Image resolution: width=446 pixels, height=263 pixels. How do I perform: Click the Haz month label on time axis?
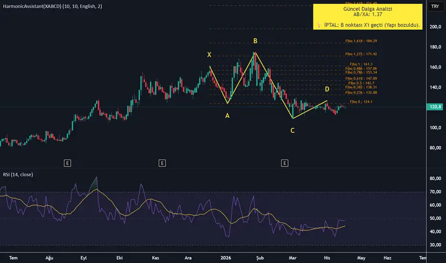pyautogui.click(x=388, y=258)
